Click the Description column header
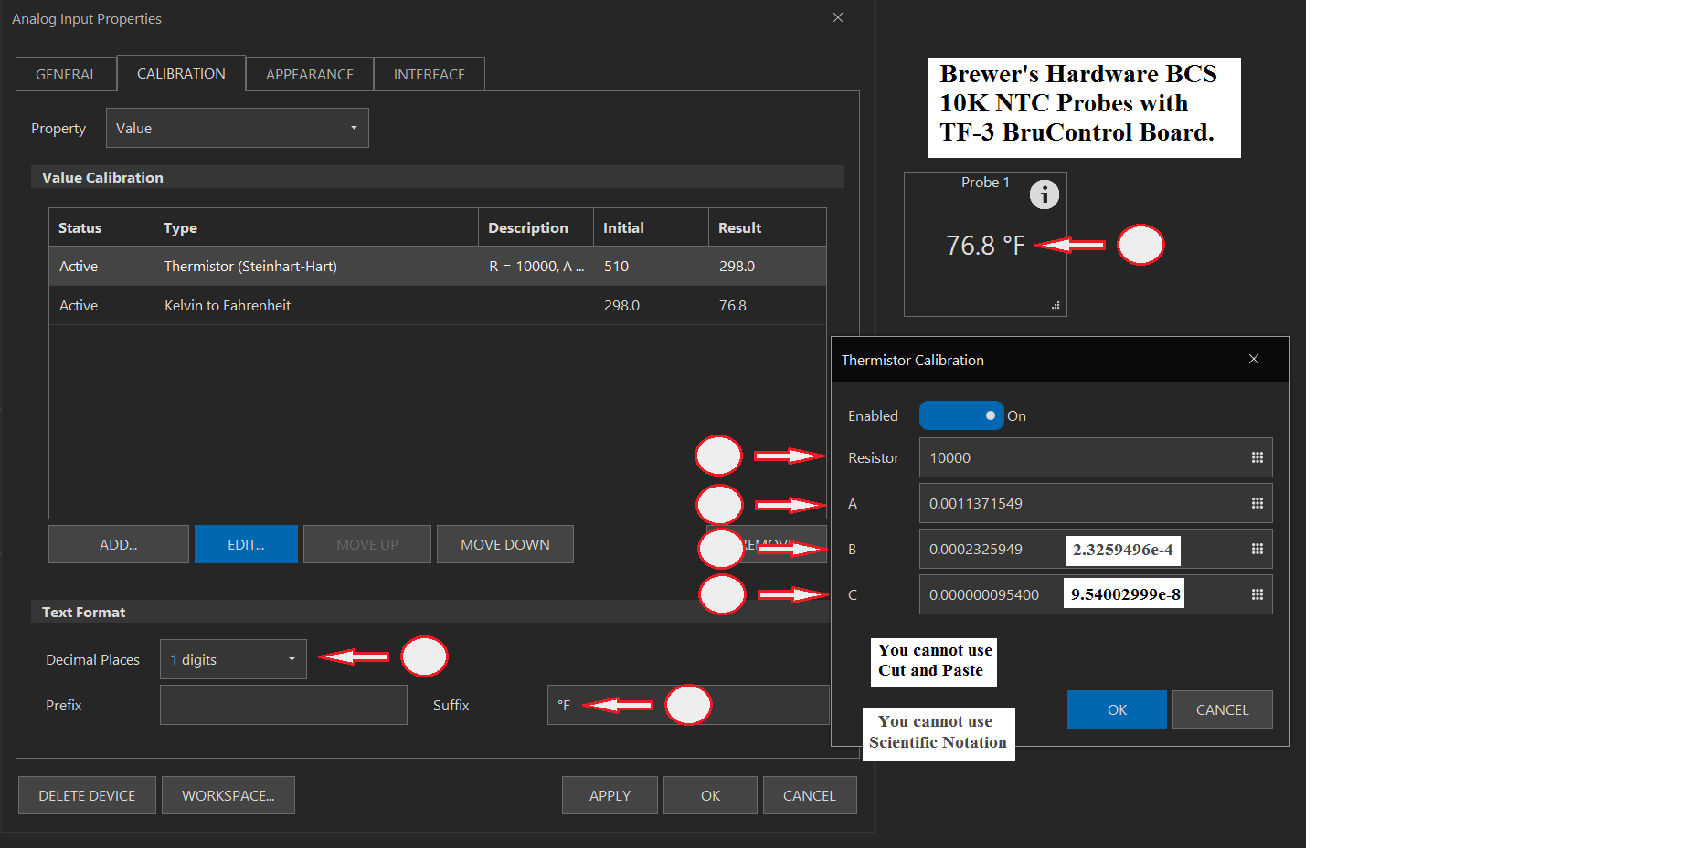The image size is (1708, 850). (536, 227)
